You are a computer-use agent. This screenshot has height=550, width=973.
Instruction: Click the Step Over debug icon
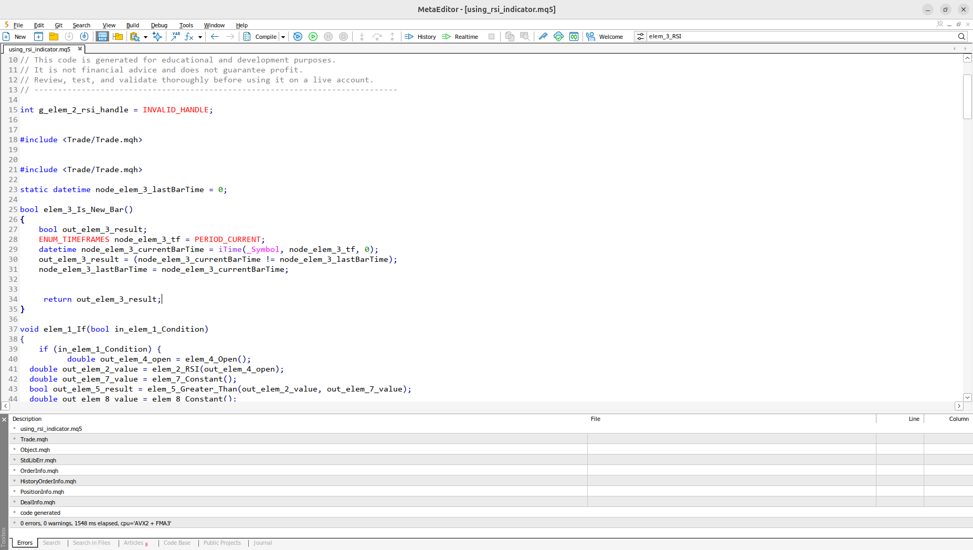coord(377,36)
